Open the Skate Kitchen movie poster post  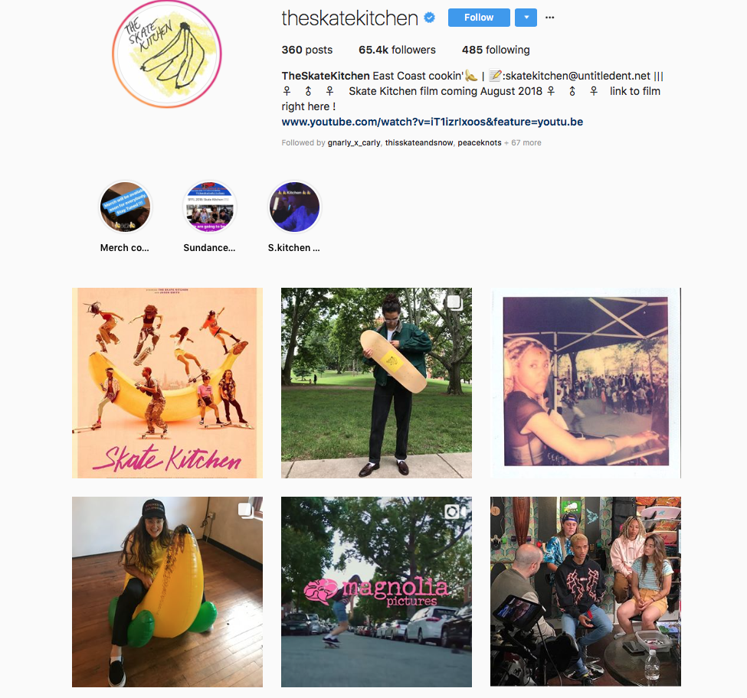167,383
